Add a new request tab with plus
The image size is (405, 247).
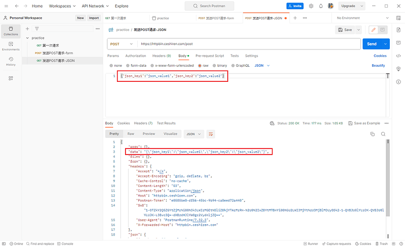click(295, 18)
